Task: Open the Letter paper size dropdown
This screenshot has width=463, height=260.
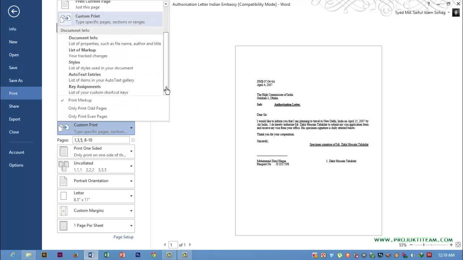Action: tap(96, 196)
